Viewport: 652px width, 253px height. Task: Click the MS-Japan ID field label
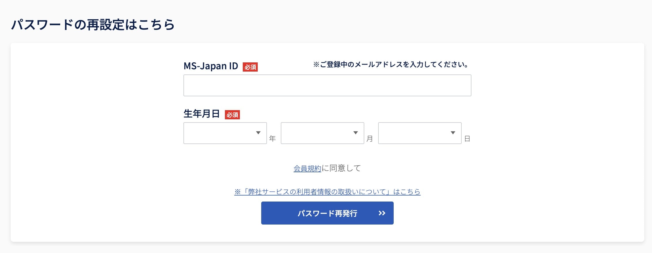point(212,66)
